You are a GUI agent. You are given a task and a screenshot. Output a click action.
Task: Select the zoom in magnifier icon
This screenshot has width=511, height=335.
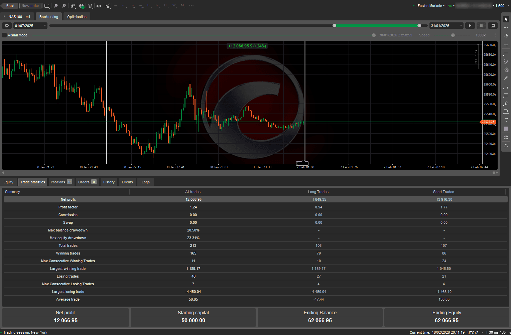tap(64, 6)
